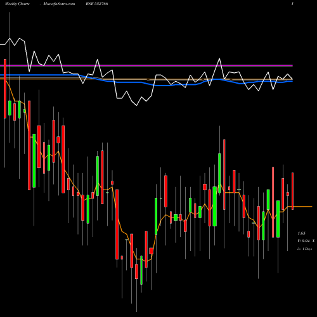Click the "V: 0.04 X" volume text
Screen dimensions: 317x317
coord(306,241)
